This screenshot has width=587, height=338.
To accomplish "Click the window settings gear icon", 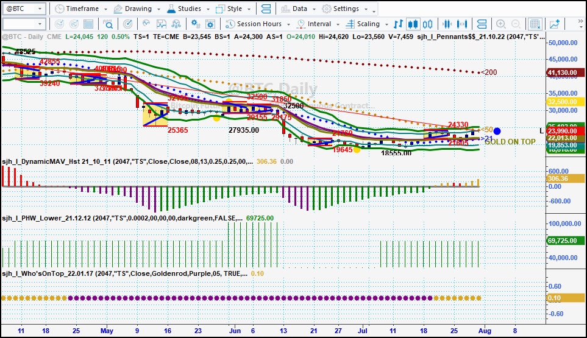I will tap(210, 24).
